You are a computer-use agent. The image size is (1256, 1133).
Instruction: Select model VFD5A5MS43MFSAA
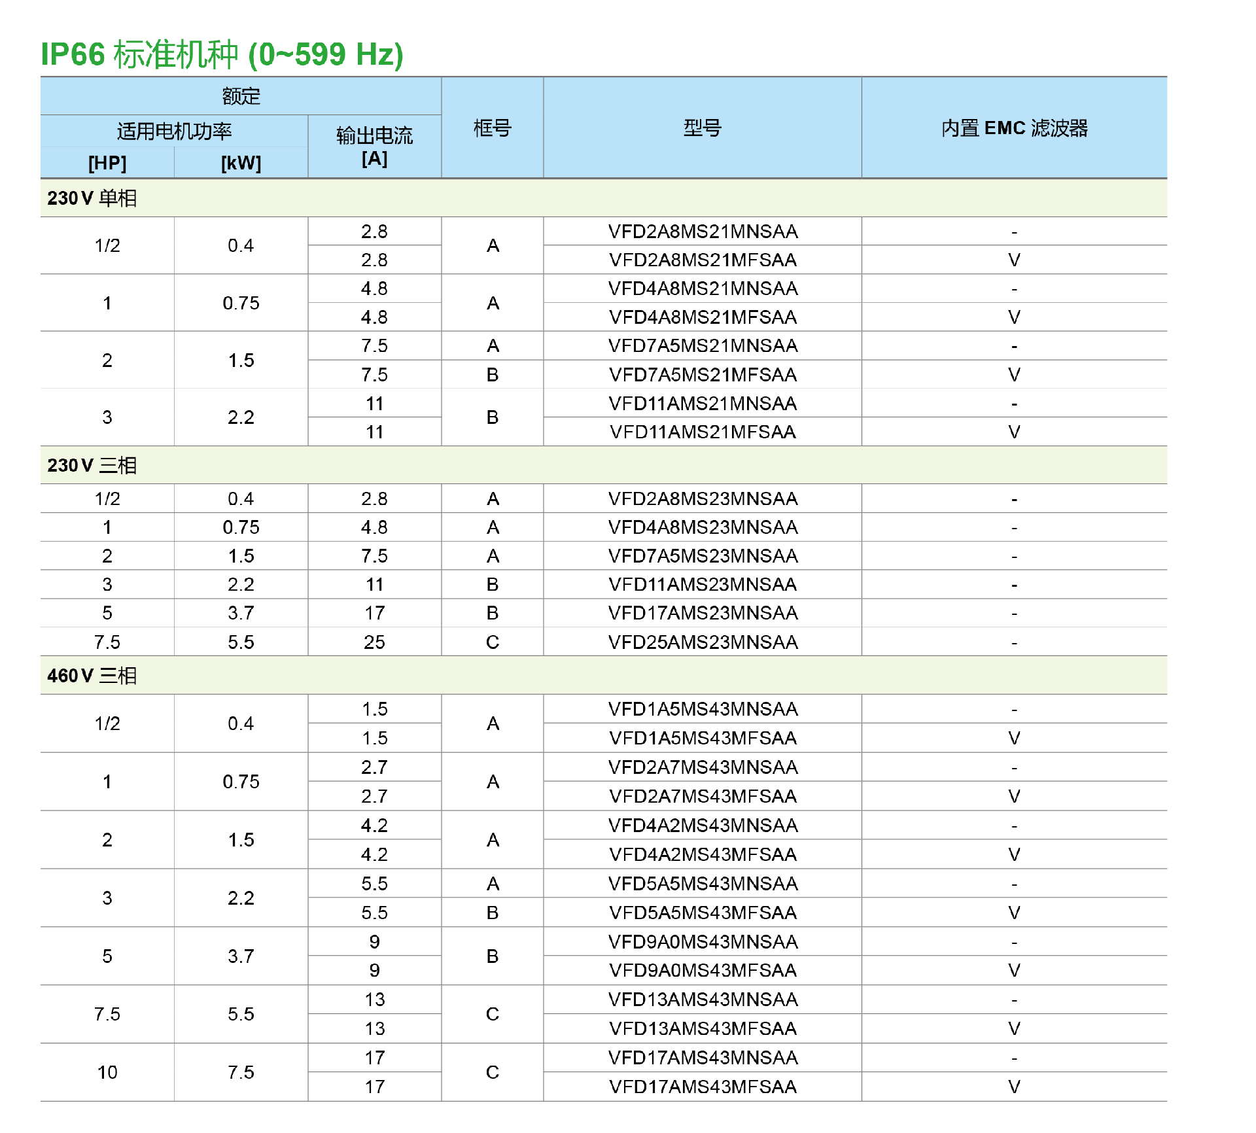pyautogui.click(x=702, y=913)
